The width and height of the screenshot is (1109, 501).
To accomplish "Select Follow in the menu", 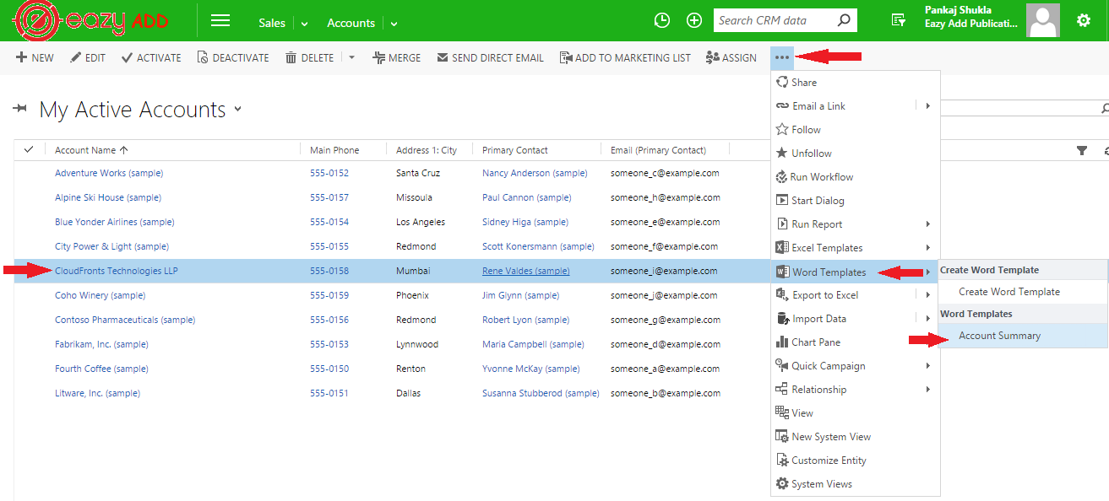I will (855, 130).
